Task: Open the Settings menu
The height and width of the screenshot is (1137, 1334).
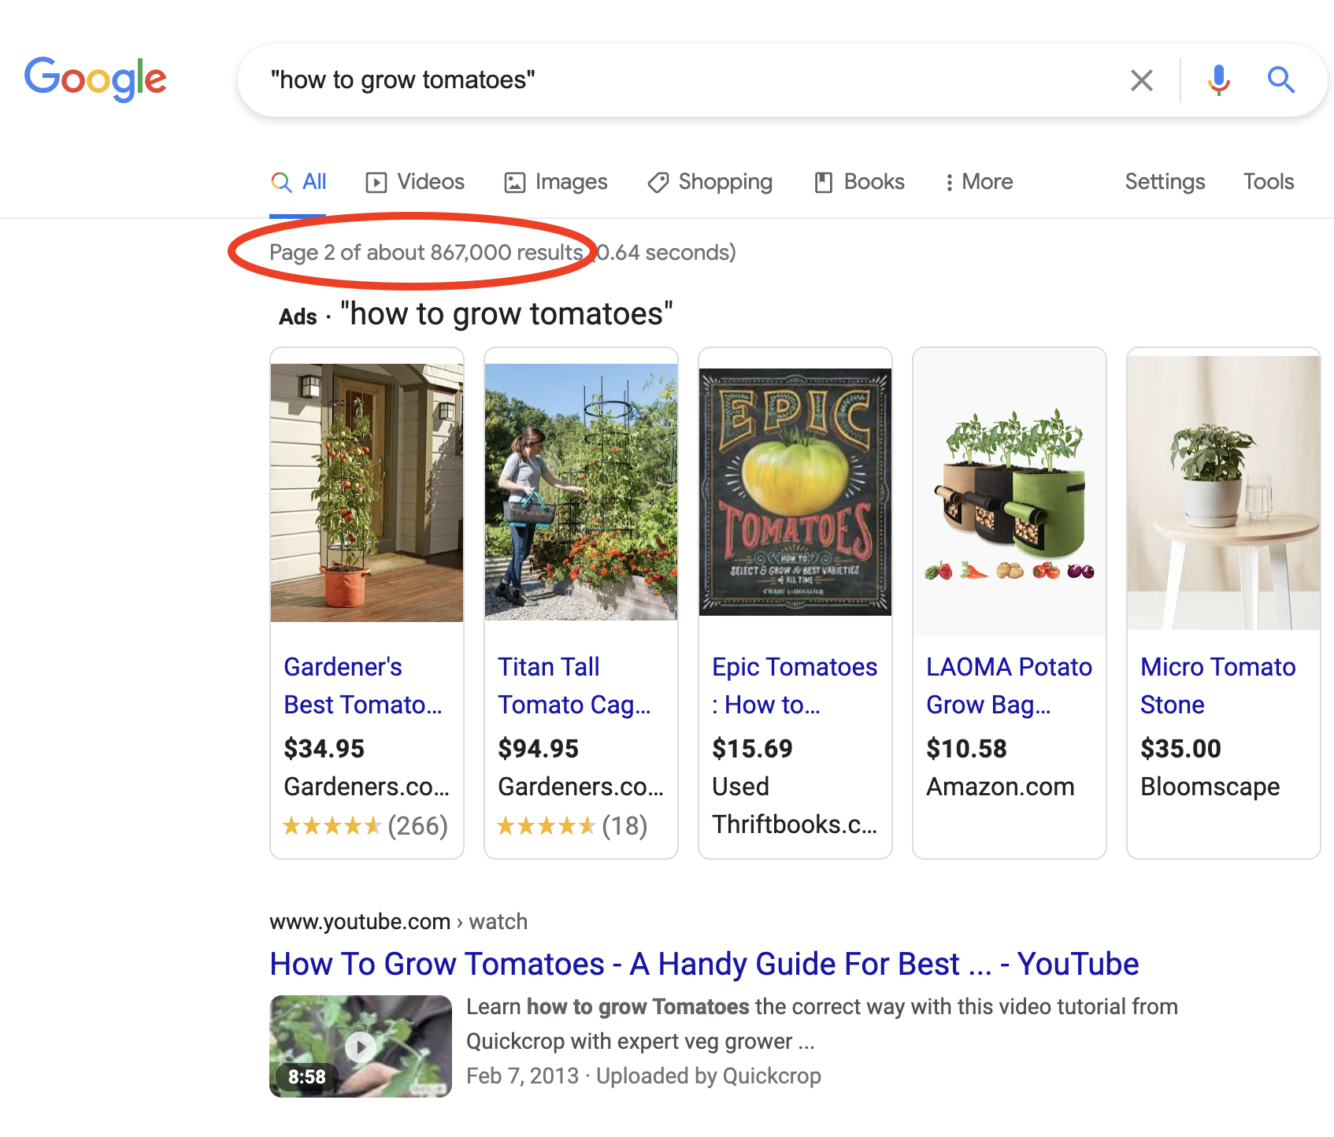Action: coord(1165,182)
